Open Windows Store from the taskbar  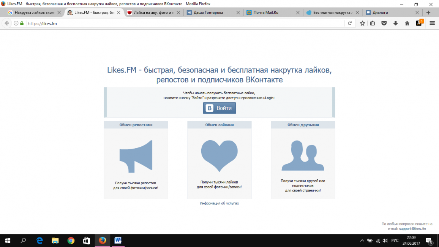[x=87, y=241]
